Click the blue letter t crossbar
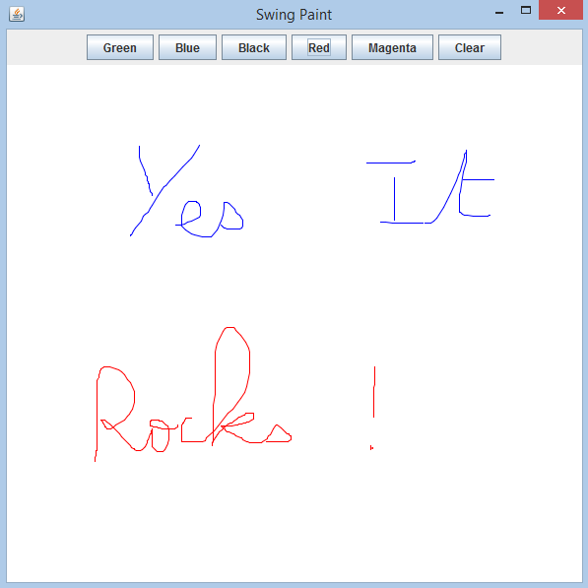The image size is (588, 588). 478,179
